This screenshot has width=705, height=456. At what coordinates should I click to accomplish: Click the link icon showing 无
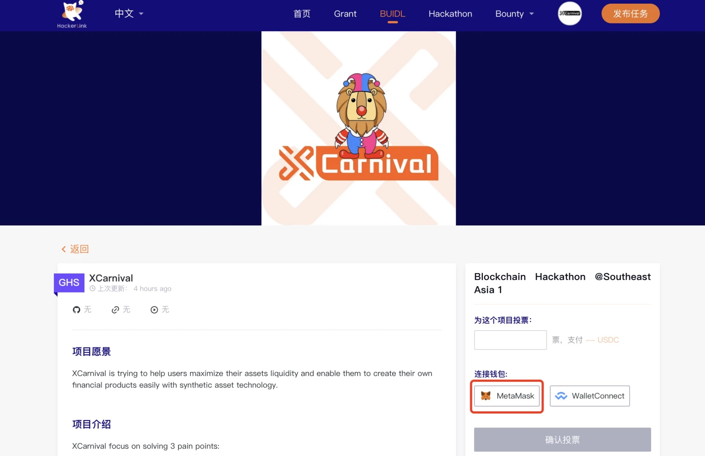tap(114, 309)
